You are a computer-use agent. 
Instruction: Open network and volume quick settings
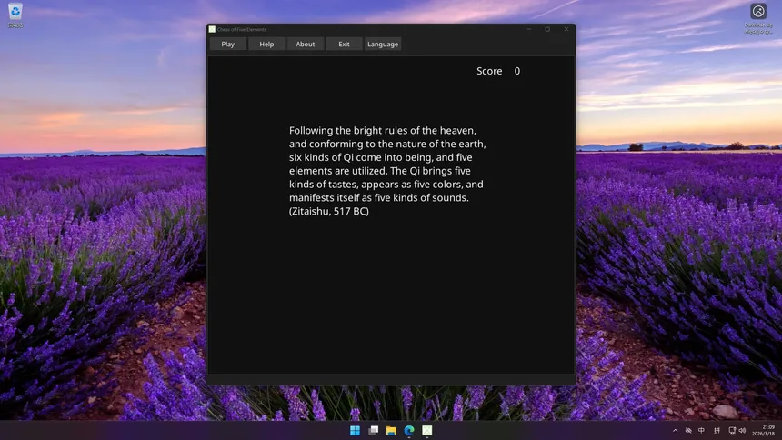coord(737,430)
